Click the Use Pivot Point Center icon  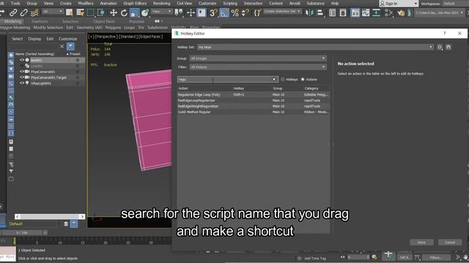click(x=179, y=12)
